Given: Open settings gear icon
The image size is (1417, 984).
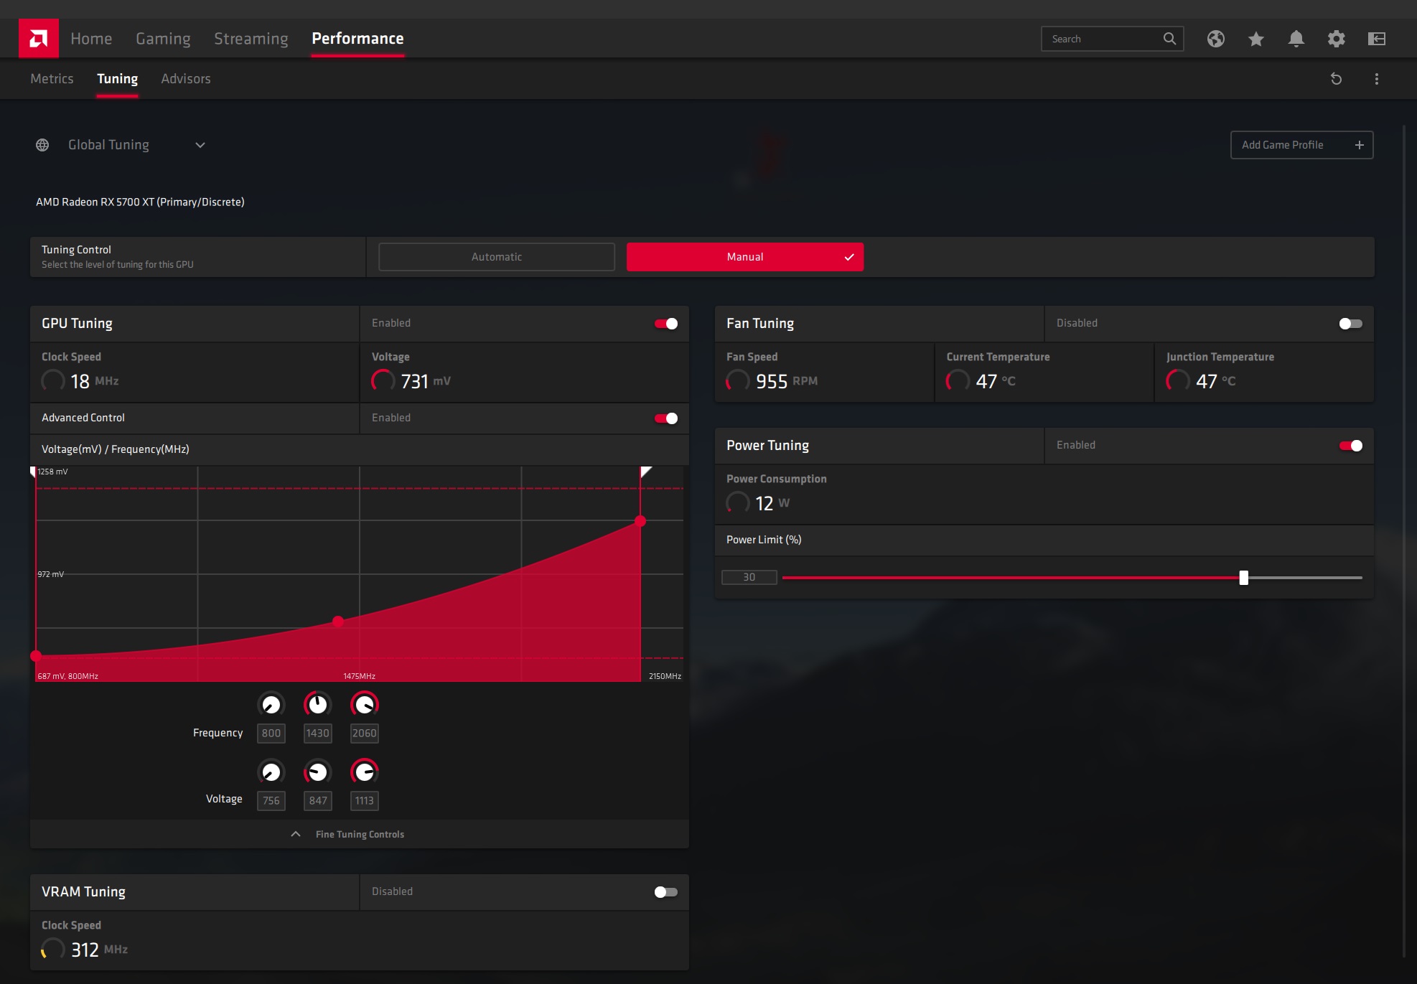Looking at the screenshot, I should pyautogui.click(x=1336, y=39).
